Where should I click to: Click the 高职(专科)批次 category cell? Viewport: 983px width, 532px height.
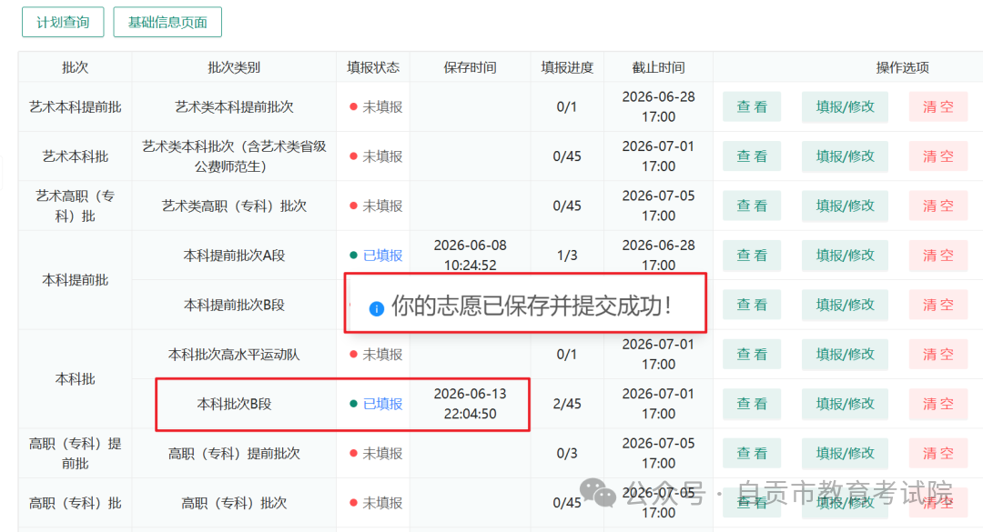tap(234, 503)
